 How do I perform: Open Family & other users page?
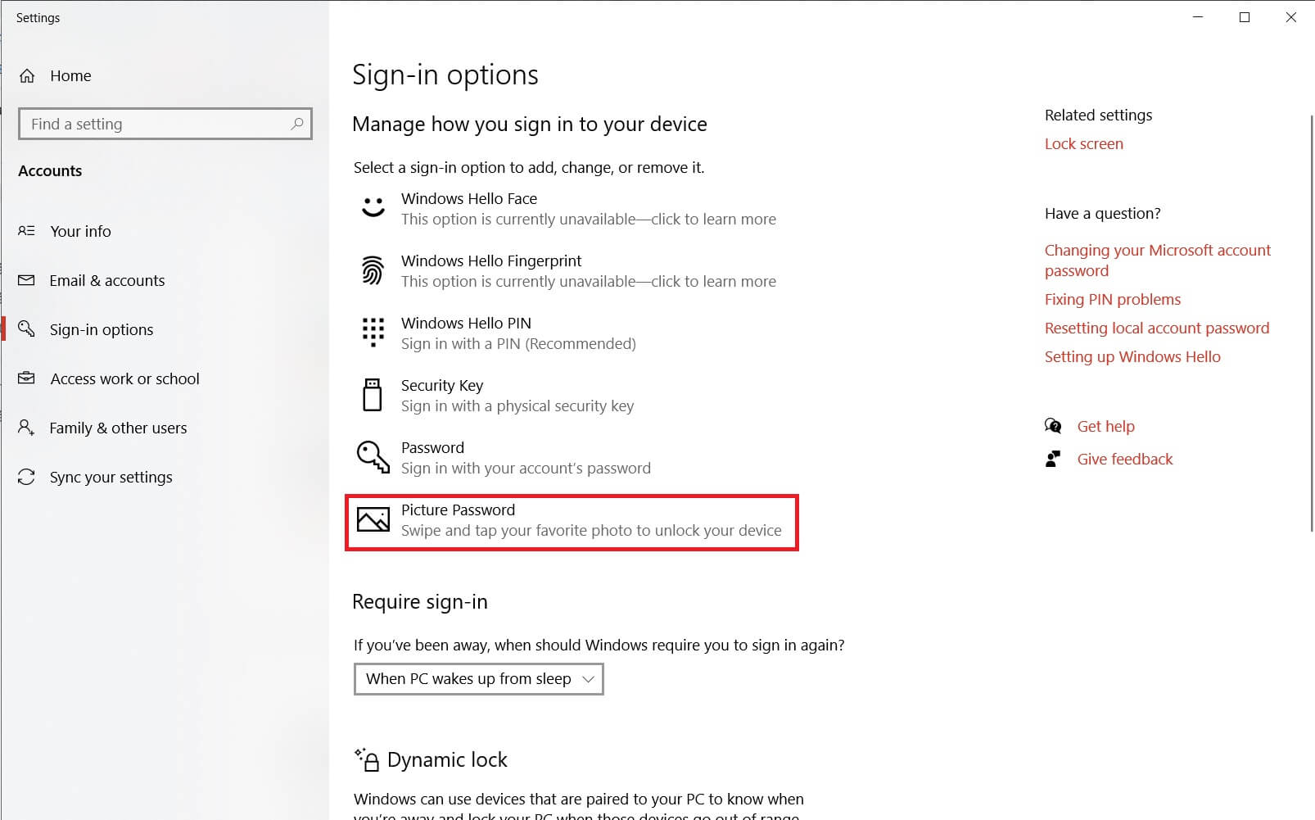118,428
